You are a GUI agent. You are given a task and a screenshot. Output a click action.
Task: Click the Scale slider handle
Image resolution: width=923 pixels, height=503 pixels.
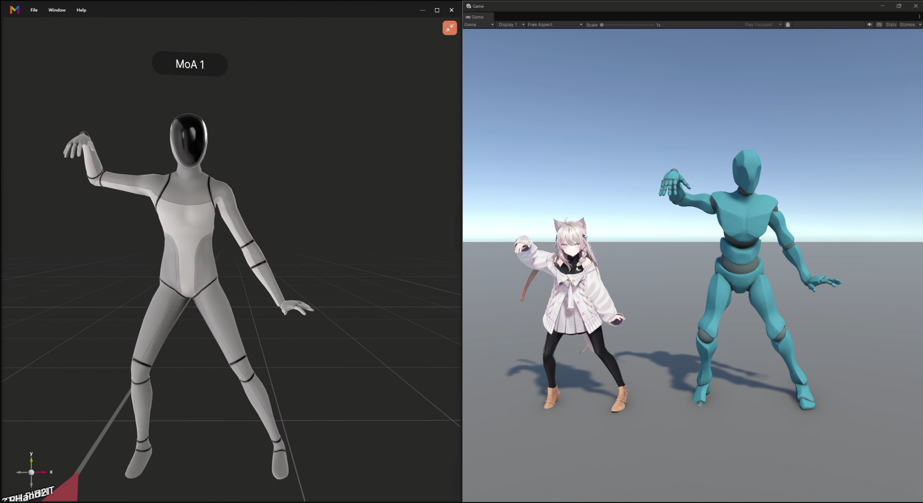point(601,25)
